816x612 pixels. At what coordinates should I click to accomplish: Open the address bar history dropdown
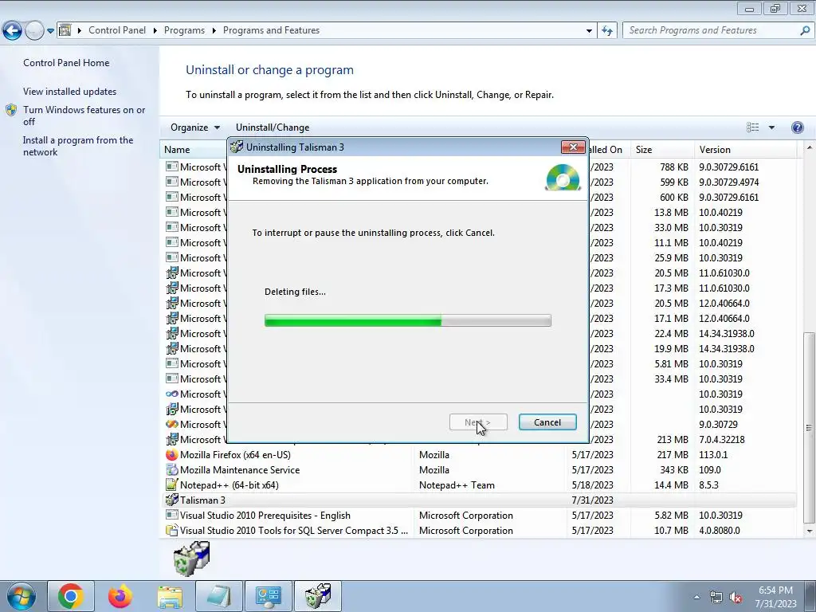click(x=589, y=31)
